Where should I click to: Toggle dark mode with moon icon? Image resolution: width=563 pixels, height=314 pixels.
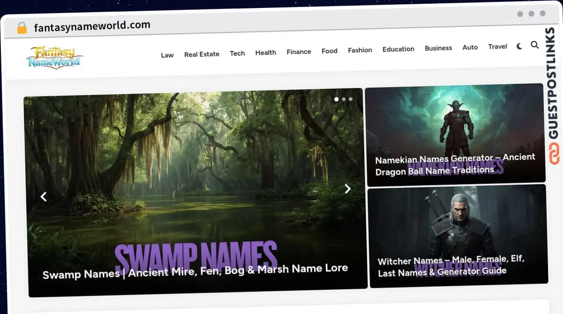point(519,46)
